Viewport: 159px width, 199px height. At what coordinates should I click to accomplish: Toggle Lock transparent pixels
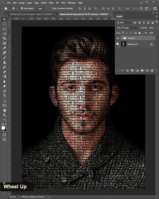point(123,33)
